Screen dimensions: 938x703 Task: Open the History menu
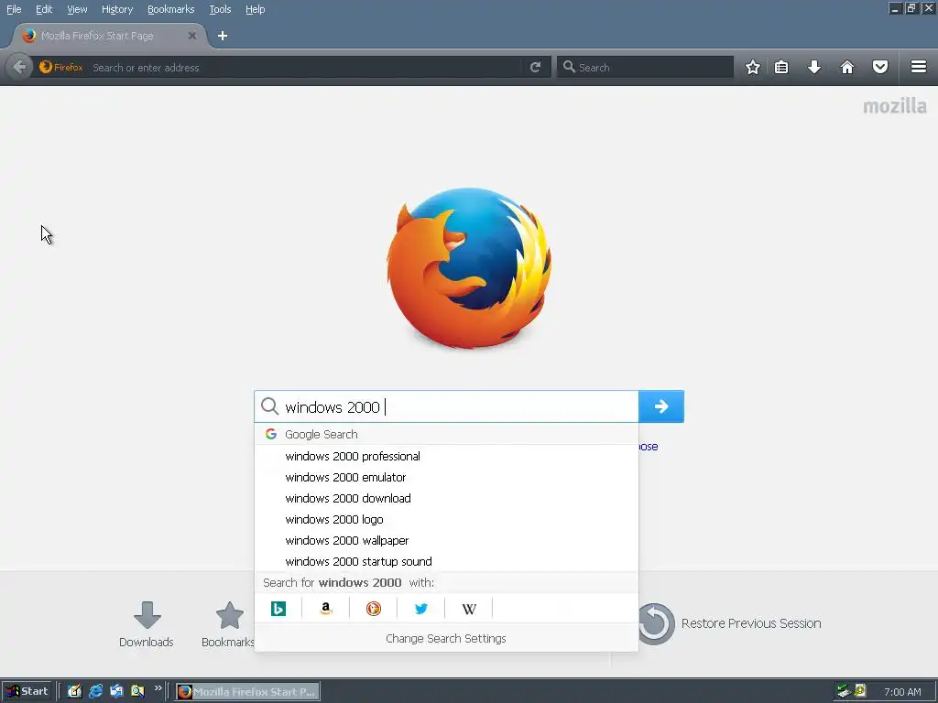117,9
